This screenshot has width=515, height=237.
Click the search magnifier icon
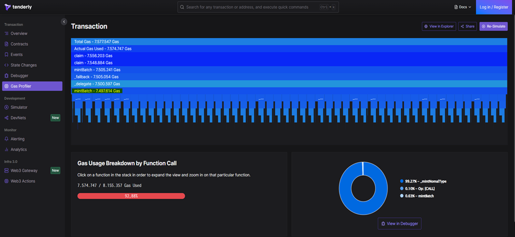coord(182,7)
